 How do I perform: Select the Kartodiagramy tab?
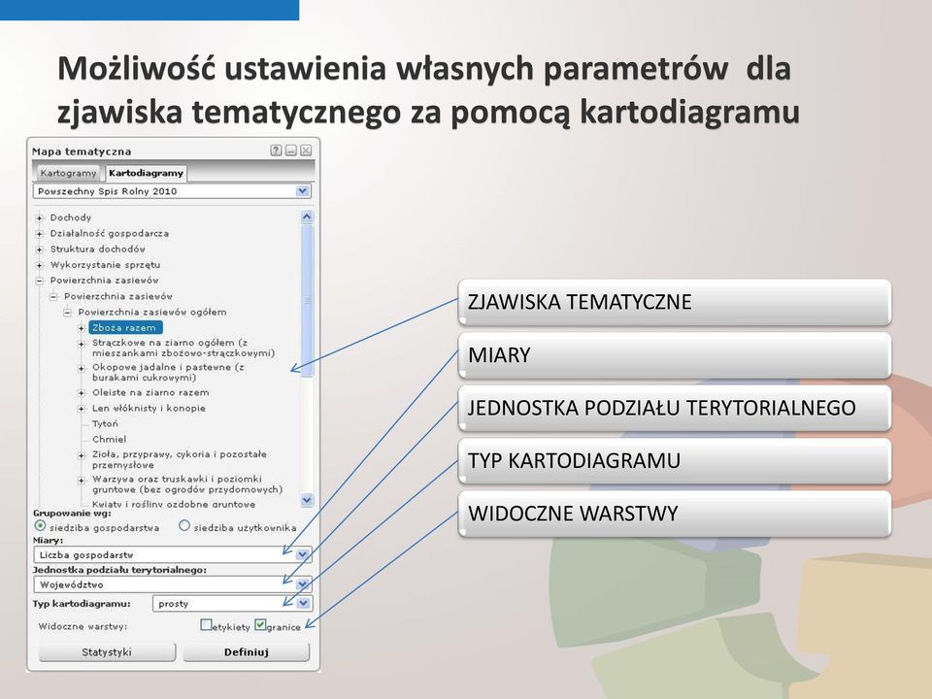147,173
